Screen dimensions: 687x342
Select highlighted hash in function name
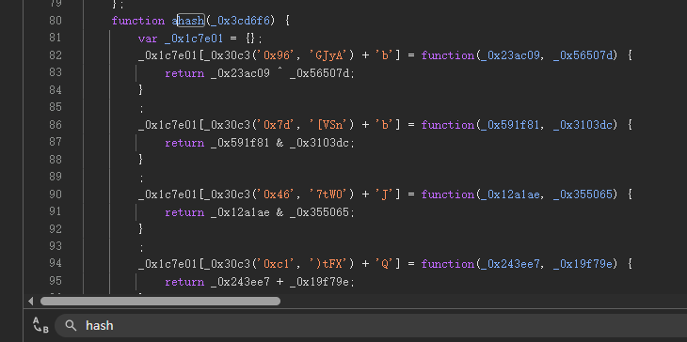point(191,21)
